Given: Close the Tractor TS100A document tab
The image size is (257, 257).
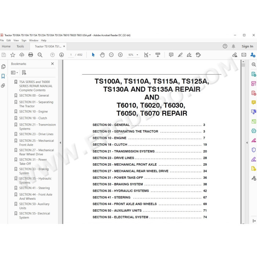Looking at the screenshot, I should (x=64, y=46).
